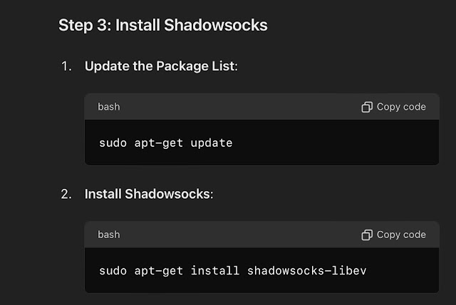Click the 'Update the Package List' list item
456x305 pixels.
(x=161, y=66)
